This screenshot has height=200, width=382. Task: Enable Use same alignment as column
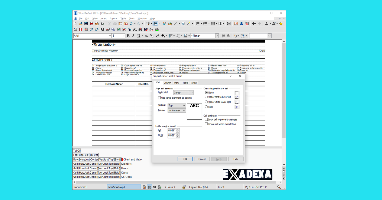pyautogui.click(x=159, y=98)
